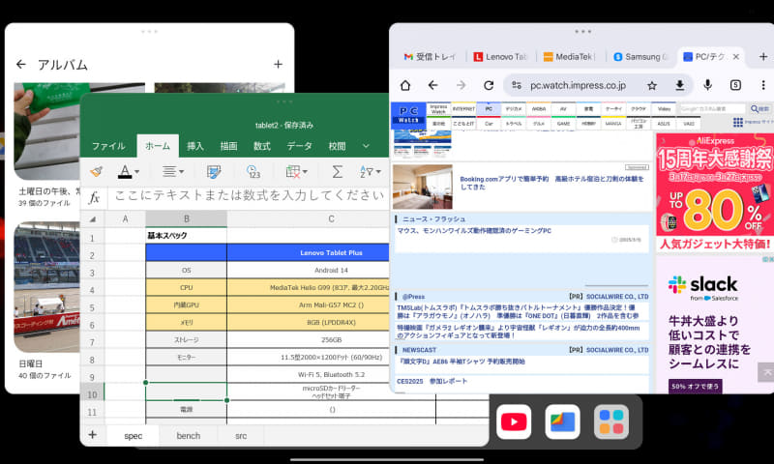Click the cell containing 256GB
Image resolution: width=774 pixels, height=464 pixels.
pyautogui.click(x=331, y=339)
